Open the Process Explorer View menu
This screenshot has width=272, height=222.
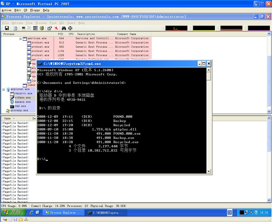click(29, 23)
